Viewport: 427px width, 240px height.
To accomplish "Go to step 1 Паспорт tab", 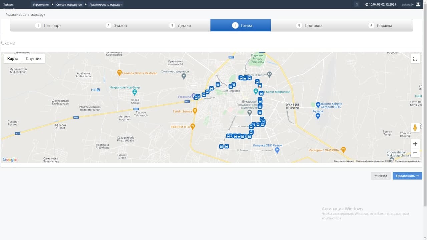I will (48, 25).
